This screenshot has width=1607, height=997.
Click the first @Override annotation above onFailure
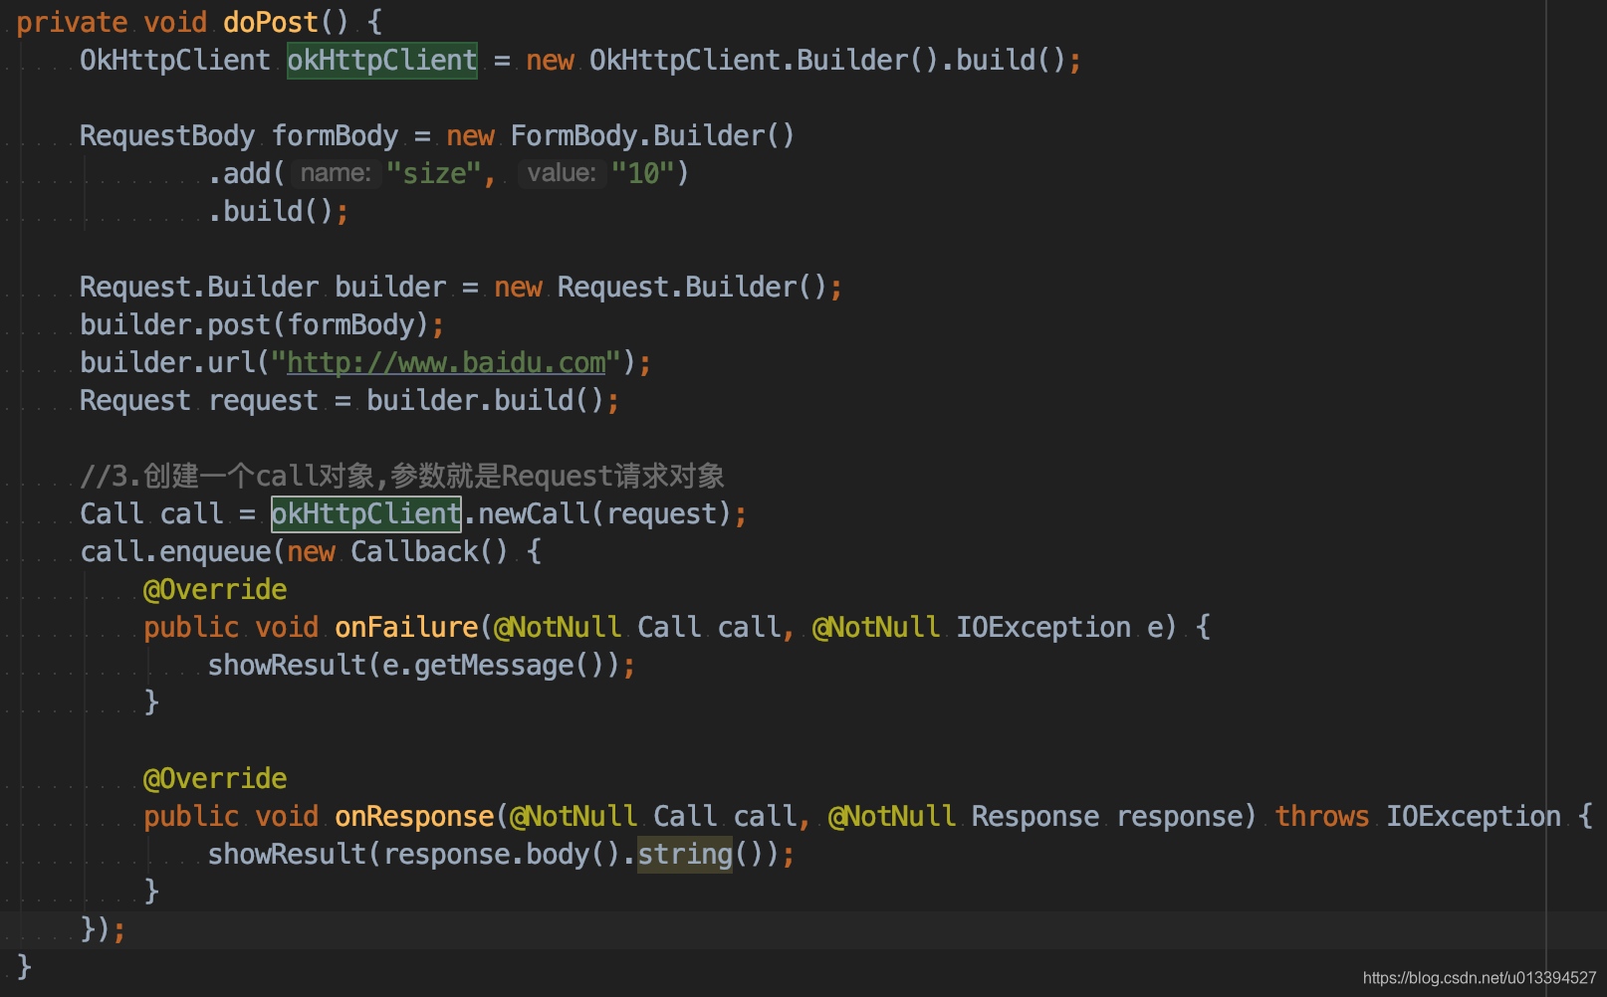click(215, 589)
